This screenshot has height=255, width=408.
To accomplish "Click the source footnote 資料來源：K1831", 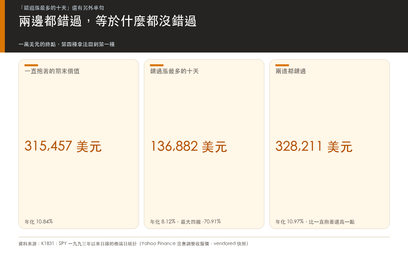I will click(x=133, y=244).
